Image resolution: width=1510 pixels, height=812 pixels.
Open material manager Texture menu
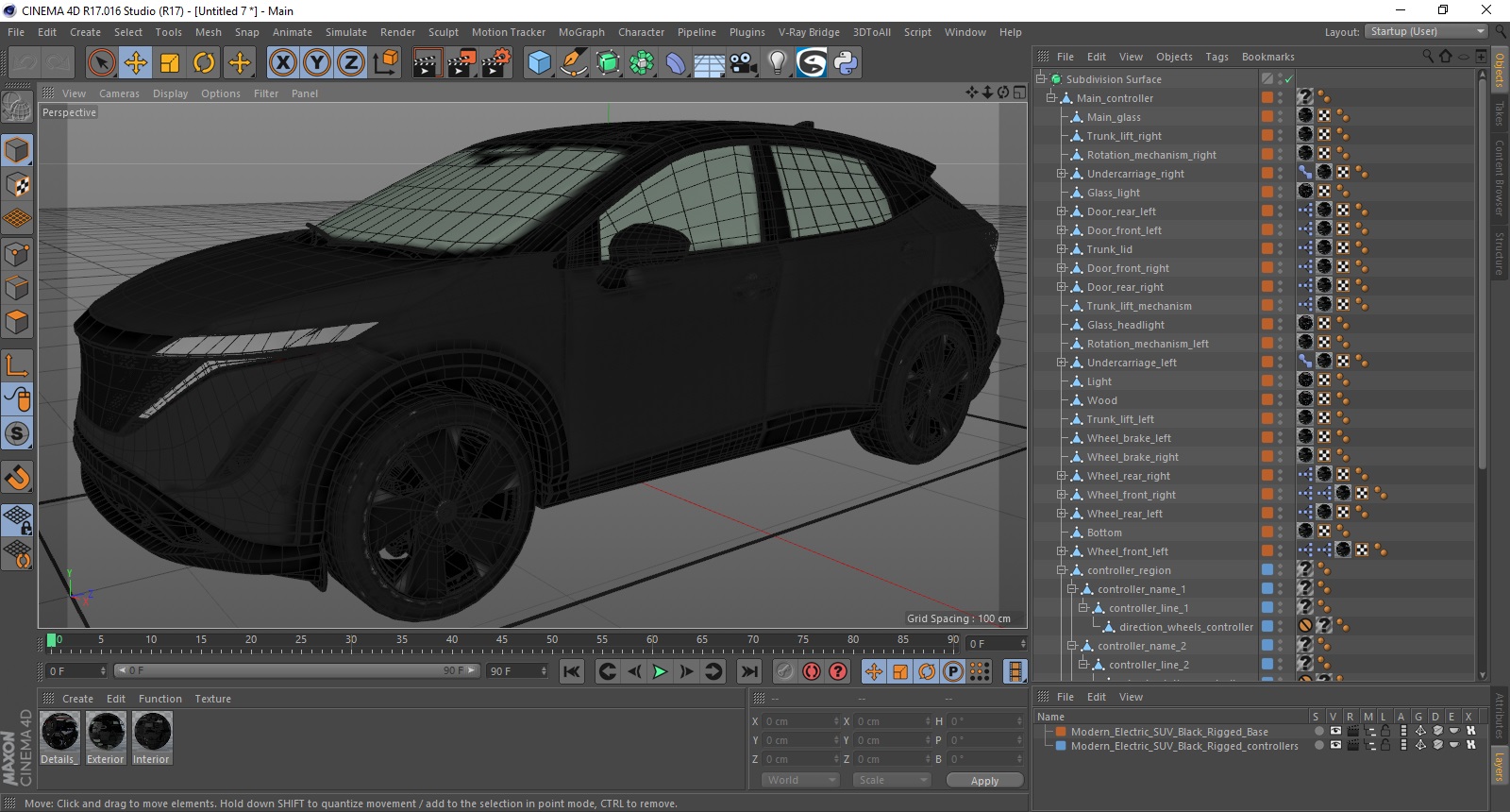(212, 699)
